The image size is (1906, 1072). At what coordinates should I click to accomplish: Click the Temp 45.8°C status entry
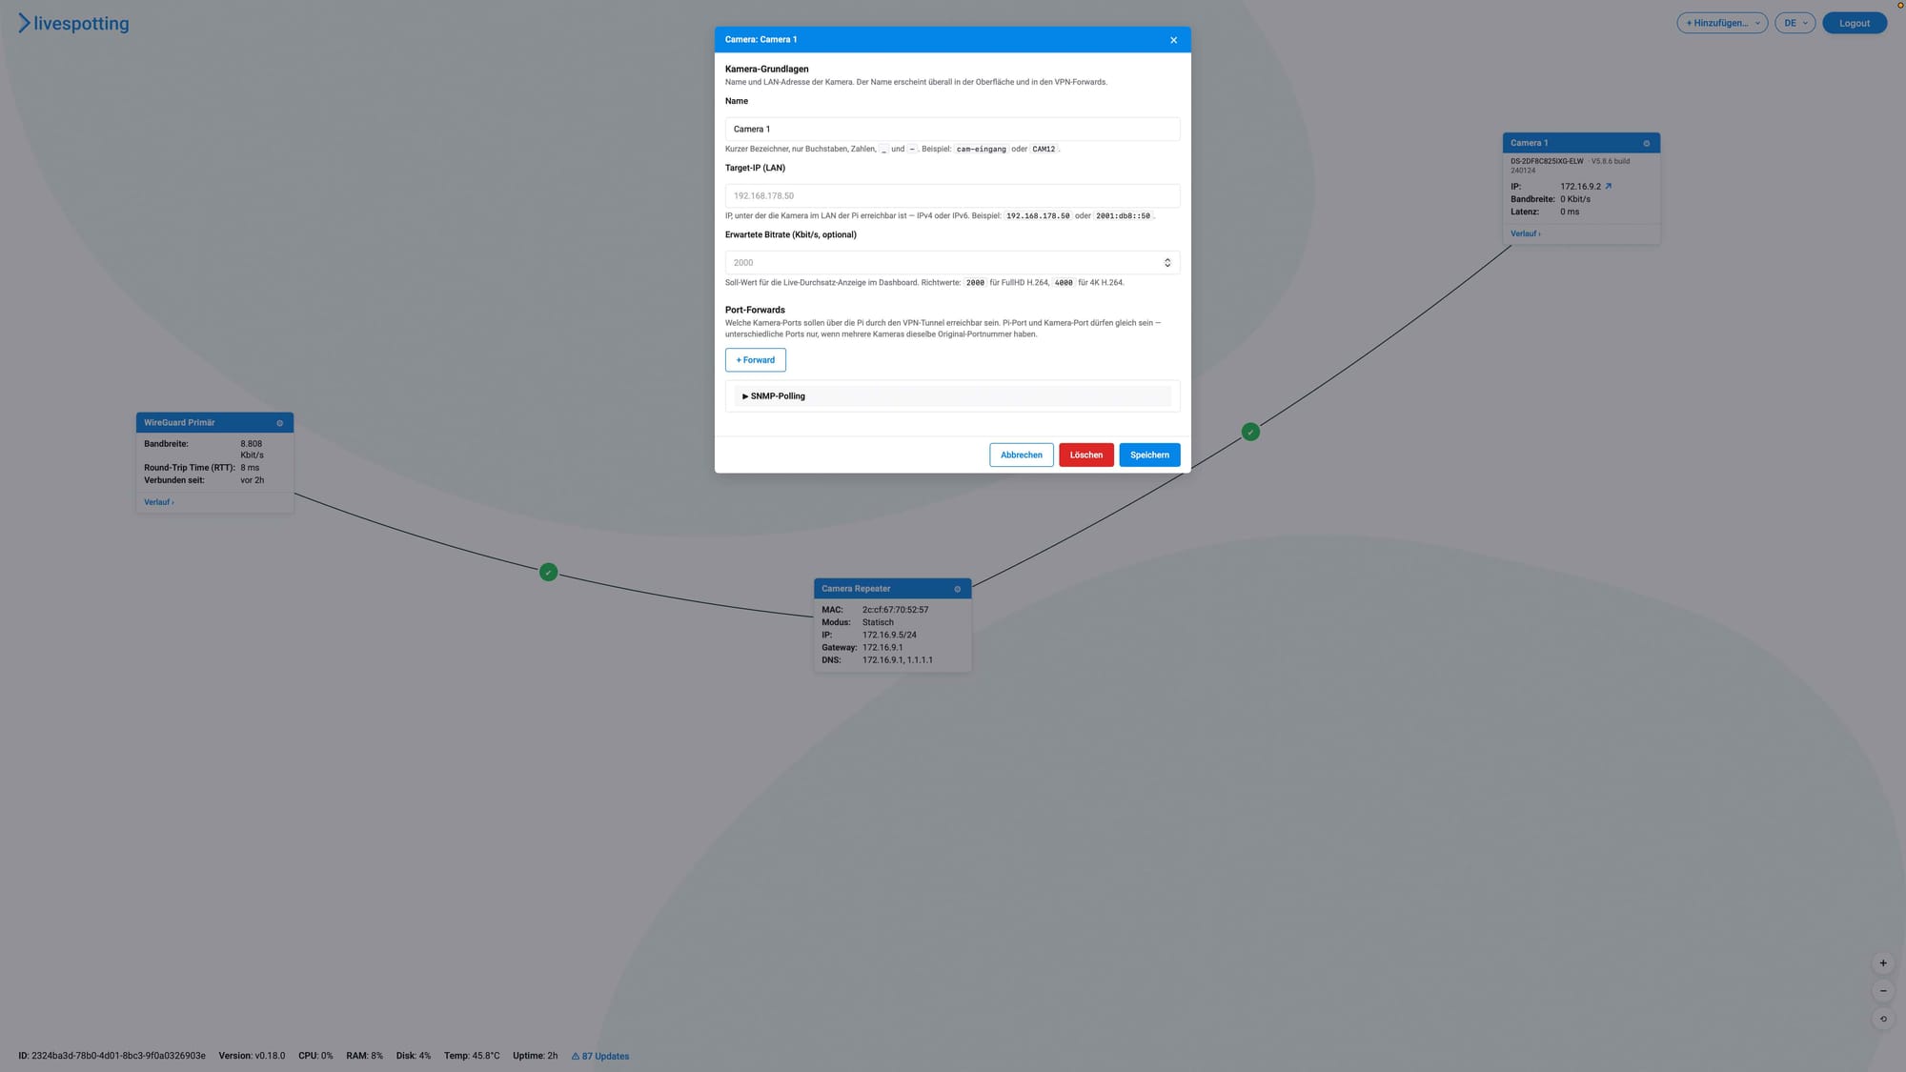click(472, 1056)
